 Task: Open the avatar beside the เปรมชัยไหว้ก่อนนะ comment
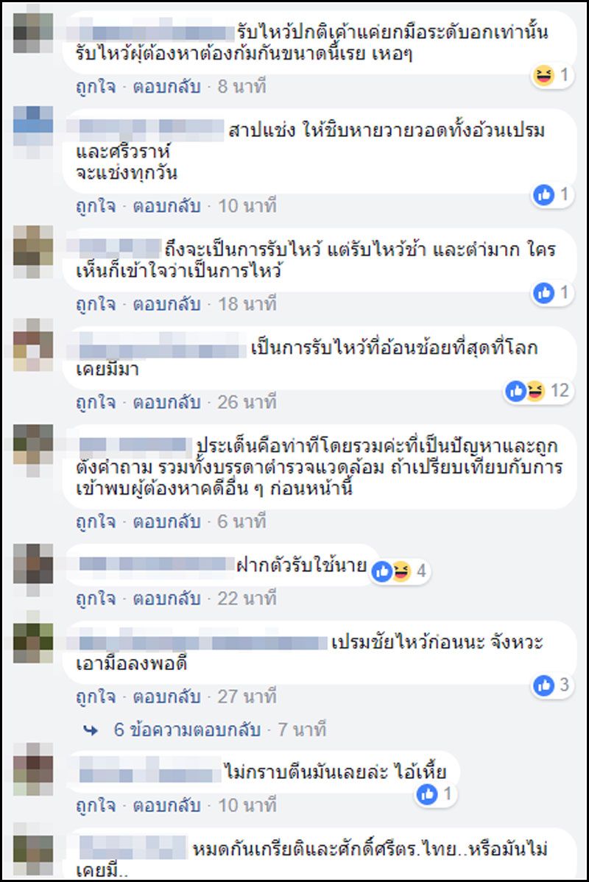[32, 641]
